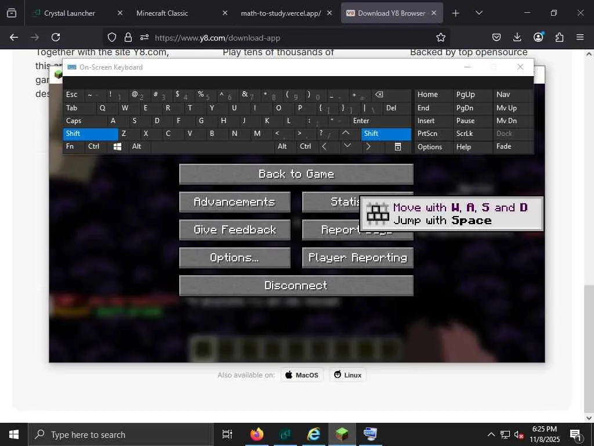This screenshot has height=446, width=594.
Task: Click the space bar key
Action: coord(212,146)
